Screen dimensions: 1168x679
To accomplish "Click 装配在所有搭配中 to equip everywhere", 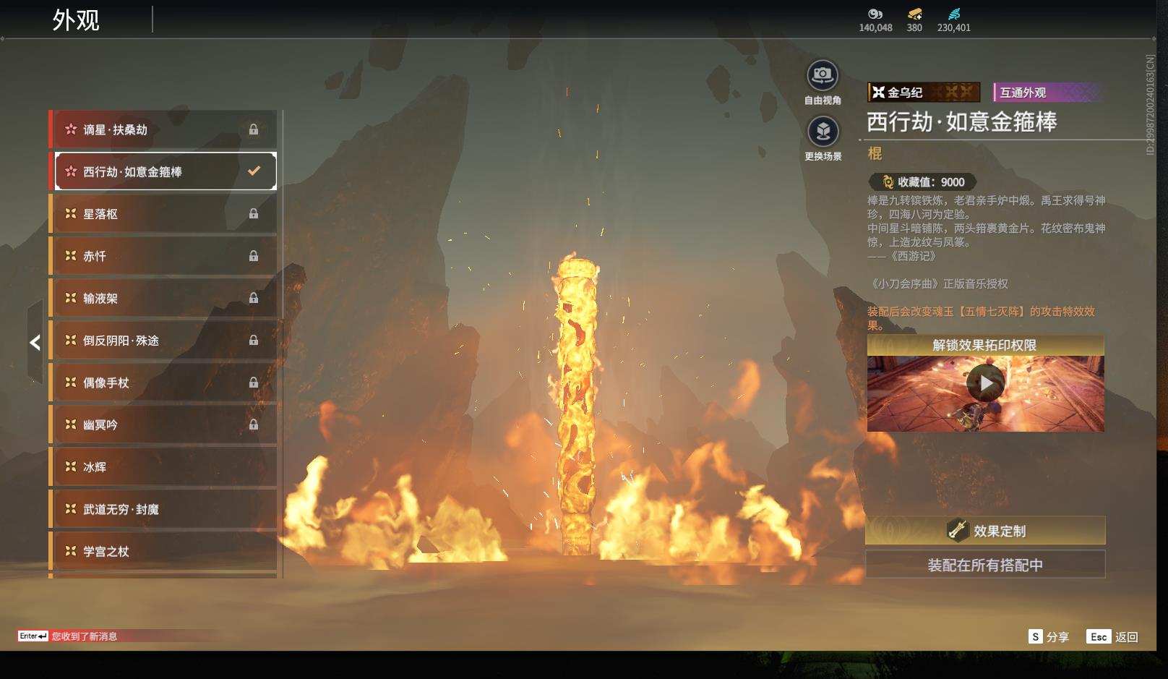I will tap(985, 565).
